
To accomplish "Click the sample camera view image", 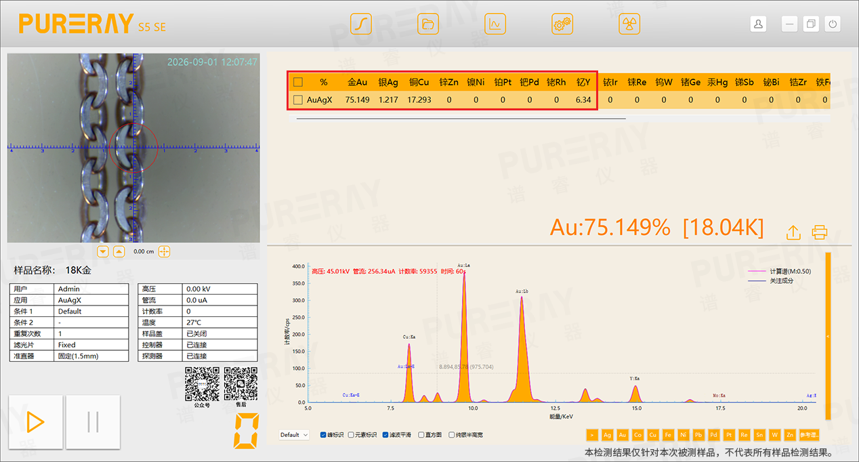I will click(x=133, y=148).
